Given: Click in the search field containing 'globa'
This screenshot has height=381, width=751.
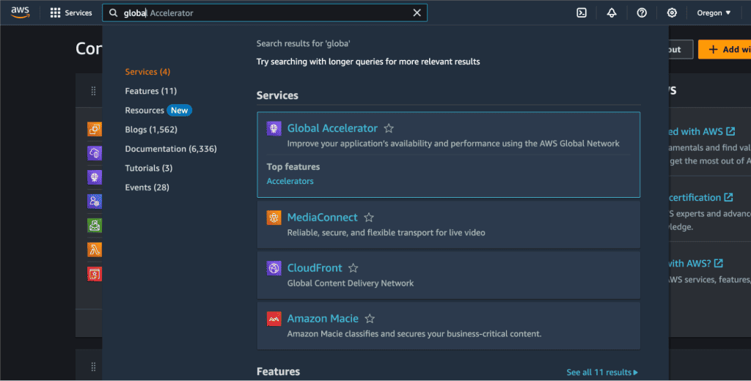Looking at the screenshot, I should tap(264, 13).
